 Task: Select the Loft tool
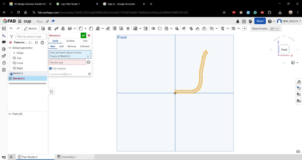[x=63, y=28]
